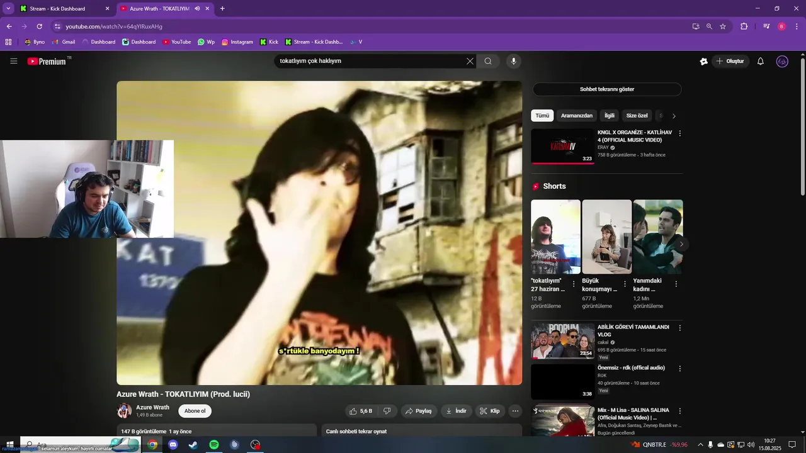The height and width of the screenshot is (453, 806).
Task: Open the YouTube account avatar menu
Action: pos(782,61)
